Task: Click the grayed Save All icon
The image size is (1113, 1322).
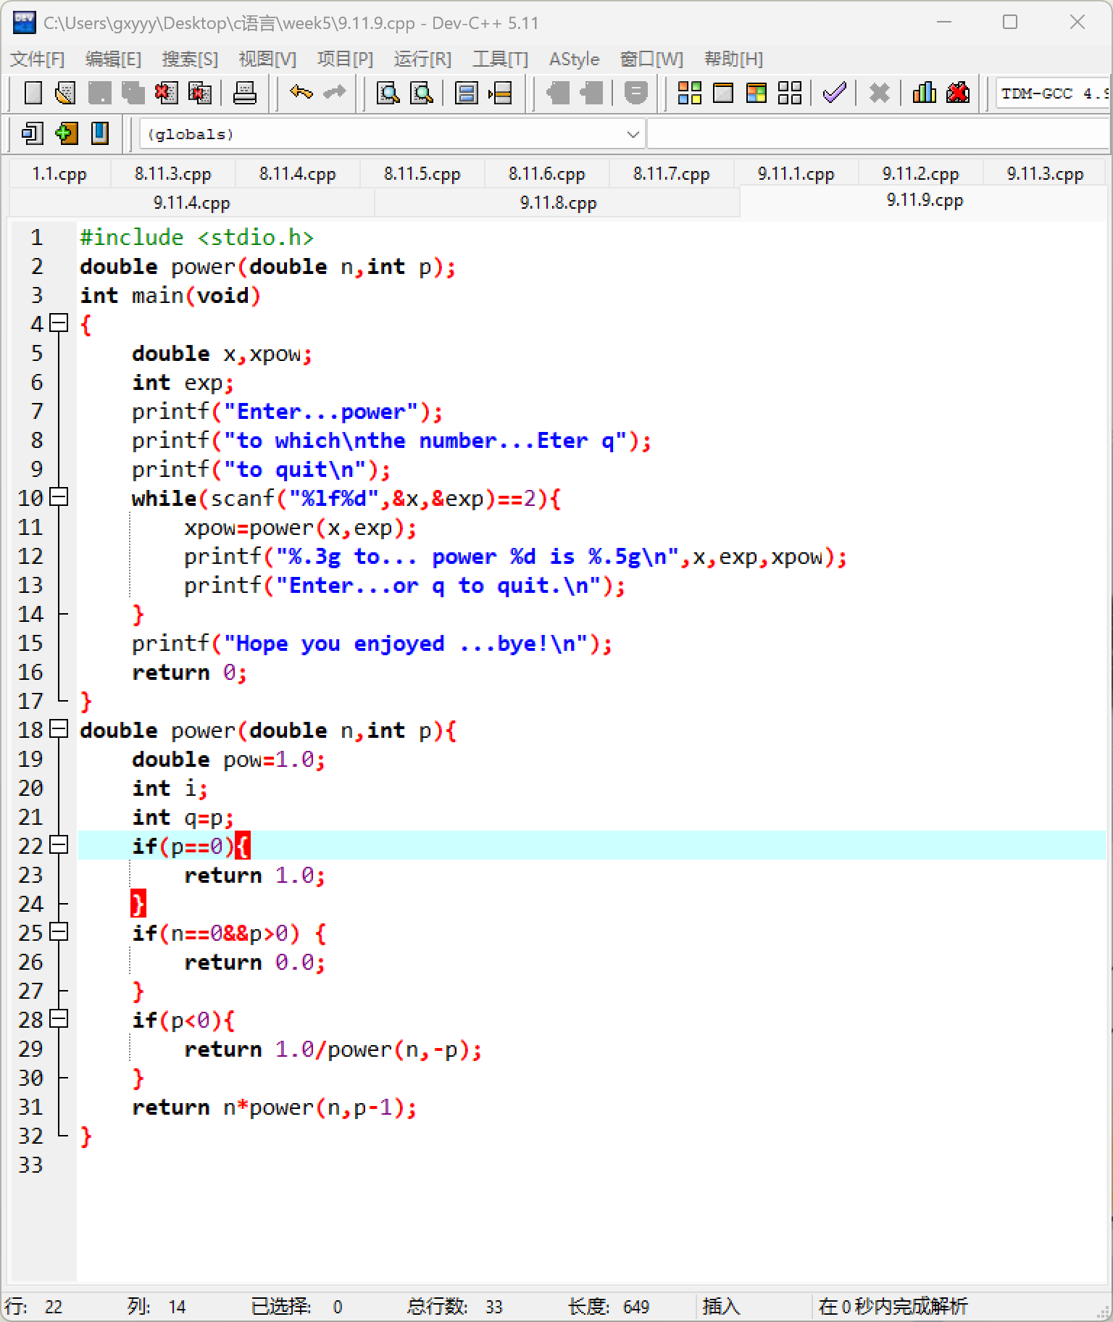Action: [x=133, y=93]
